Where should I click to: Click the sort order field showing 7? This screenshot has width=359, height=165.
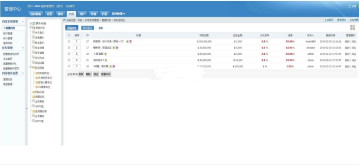click(77, 66)
